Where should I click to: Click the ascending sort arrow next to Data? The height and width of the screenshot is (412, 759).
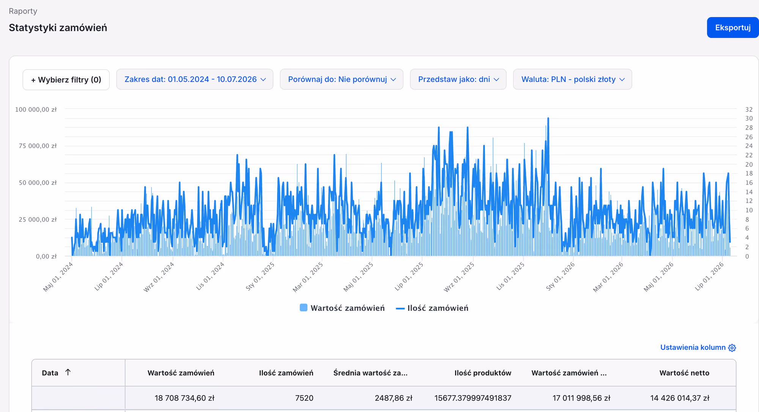68,372
